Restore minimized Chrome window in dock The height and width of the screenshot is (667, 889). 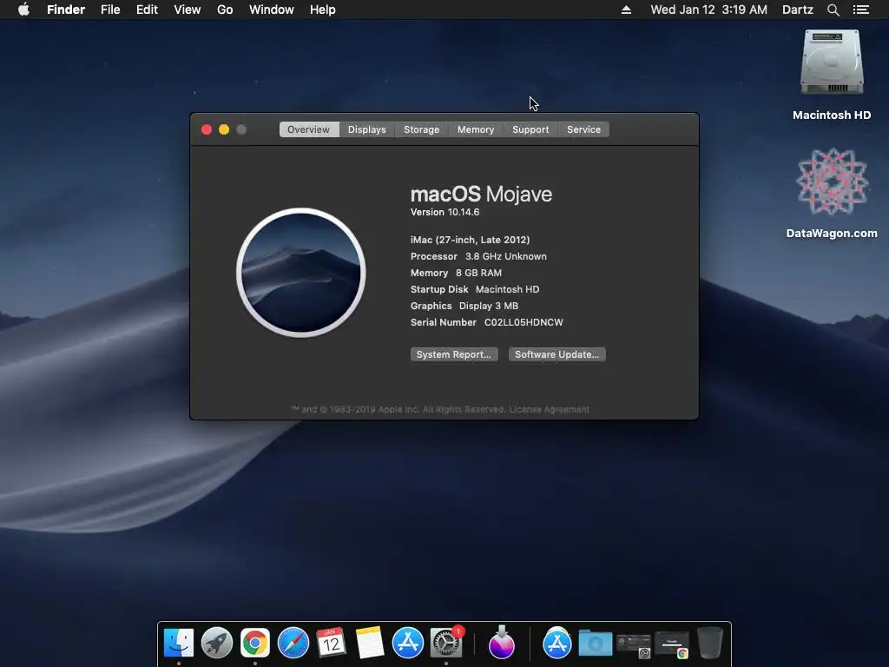click(x=672, y=645)
